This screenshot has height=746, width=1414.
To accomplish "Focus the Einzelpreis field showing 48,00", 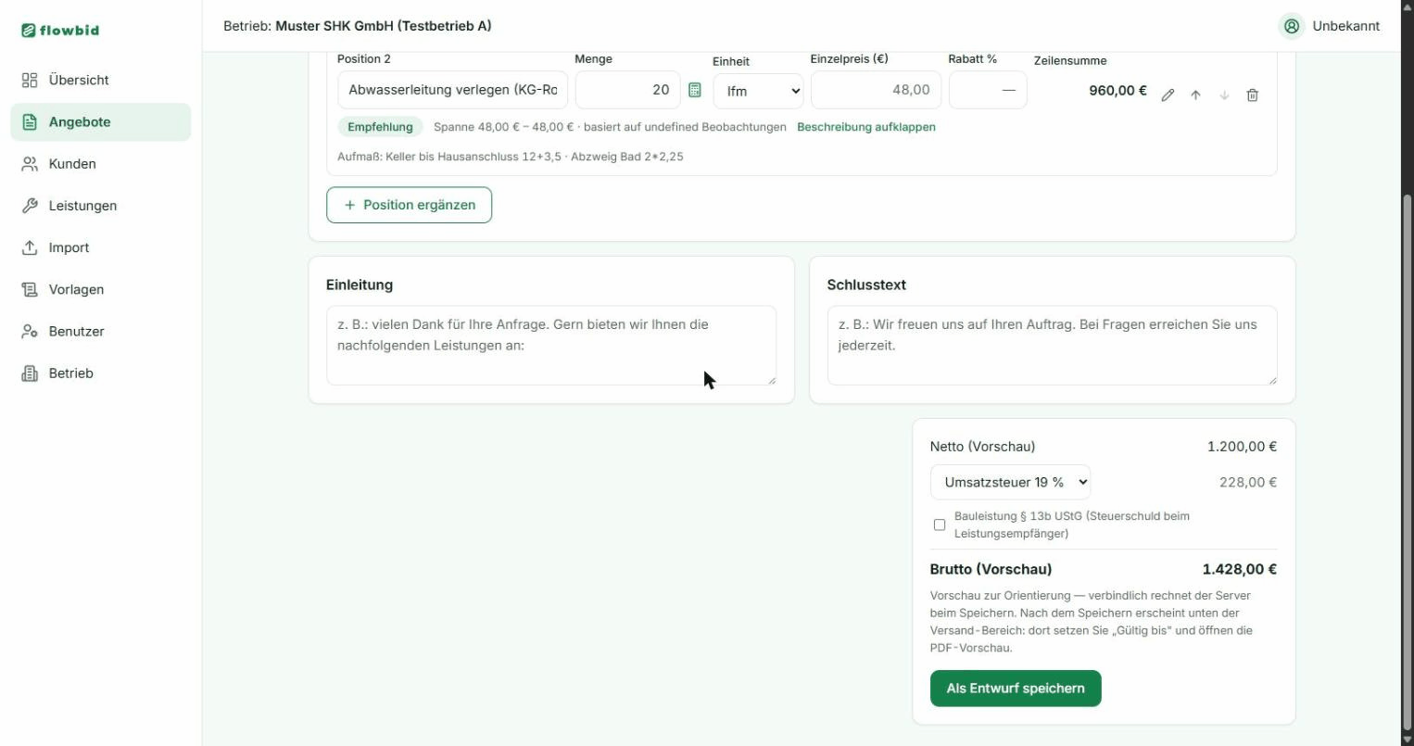I will [x=876, y=90].
